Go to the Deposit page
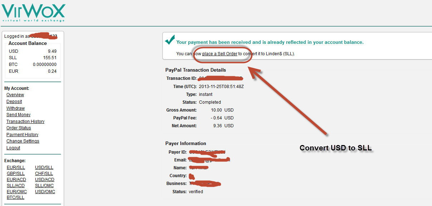Viewport: 432px width, 206px height. (14, 102)
